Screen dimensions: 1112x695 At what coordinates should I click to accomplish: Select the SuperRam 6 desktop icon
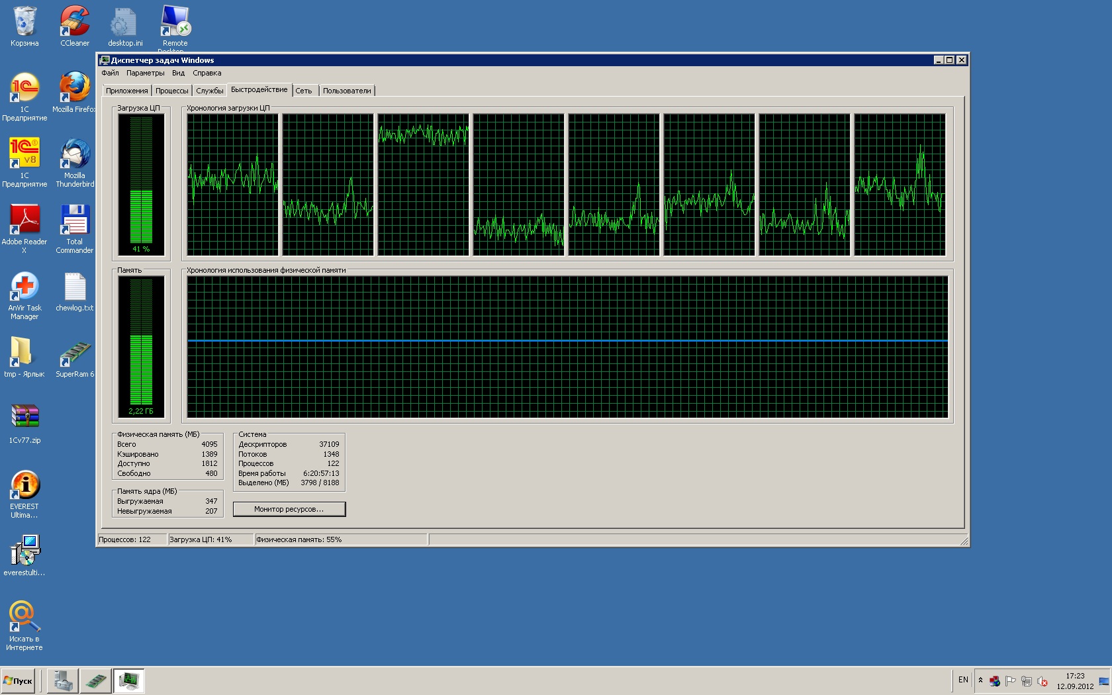75,354
